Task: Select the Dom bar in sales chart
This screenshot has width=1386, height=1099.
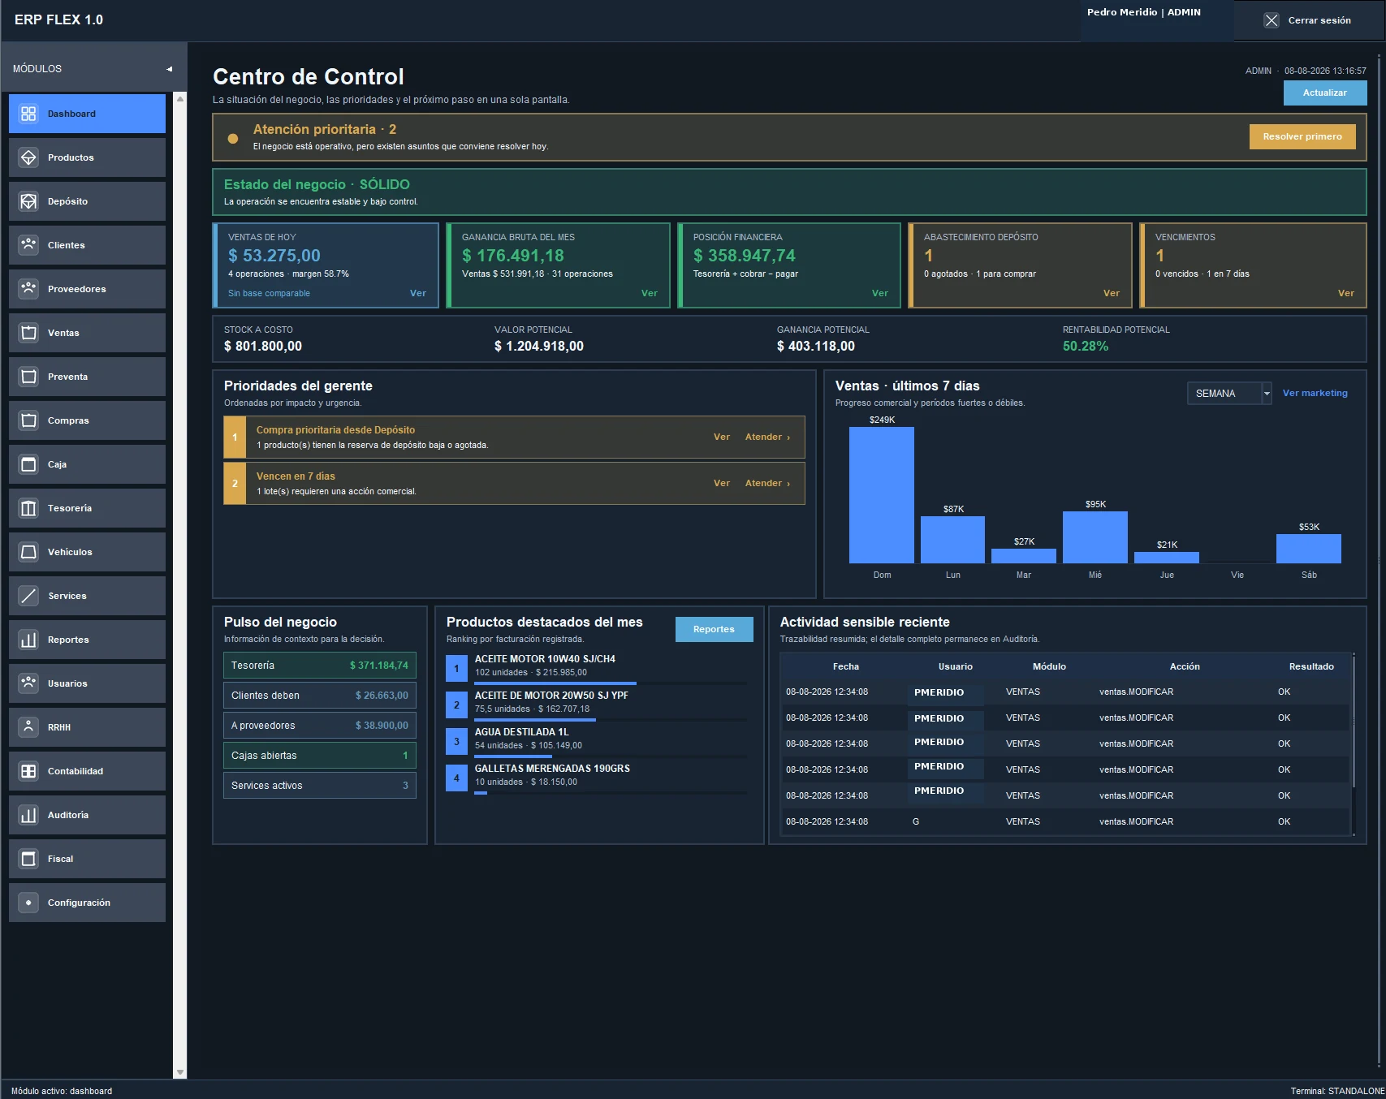Action: point(882,495)
